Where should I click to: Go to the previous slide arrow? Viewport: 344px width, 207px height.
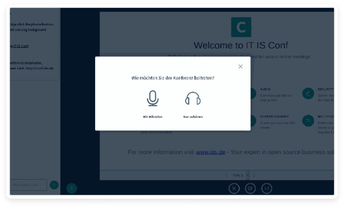point(226,175)
